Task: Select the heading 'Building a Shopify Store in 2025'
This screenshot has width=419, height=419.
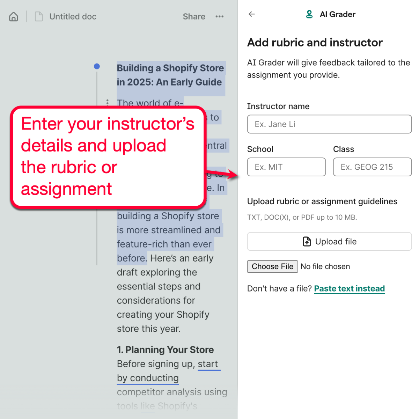Action: (170, 75)
